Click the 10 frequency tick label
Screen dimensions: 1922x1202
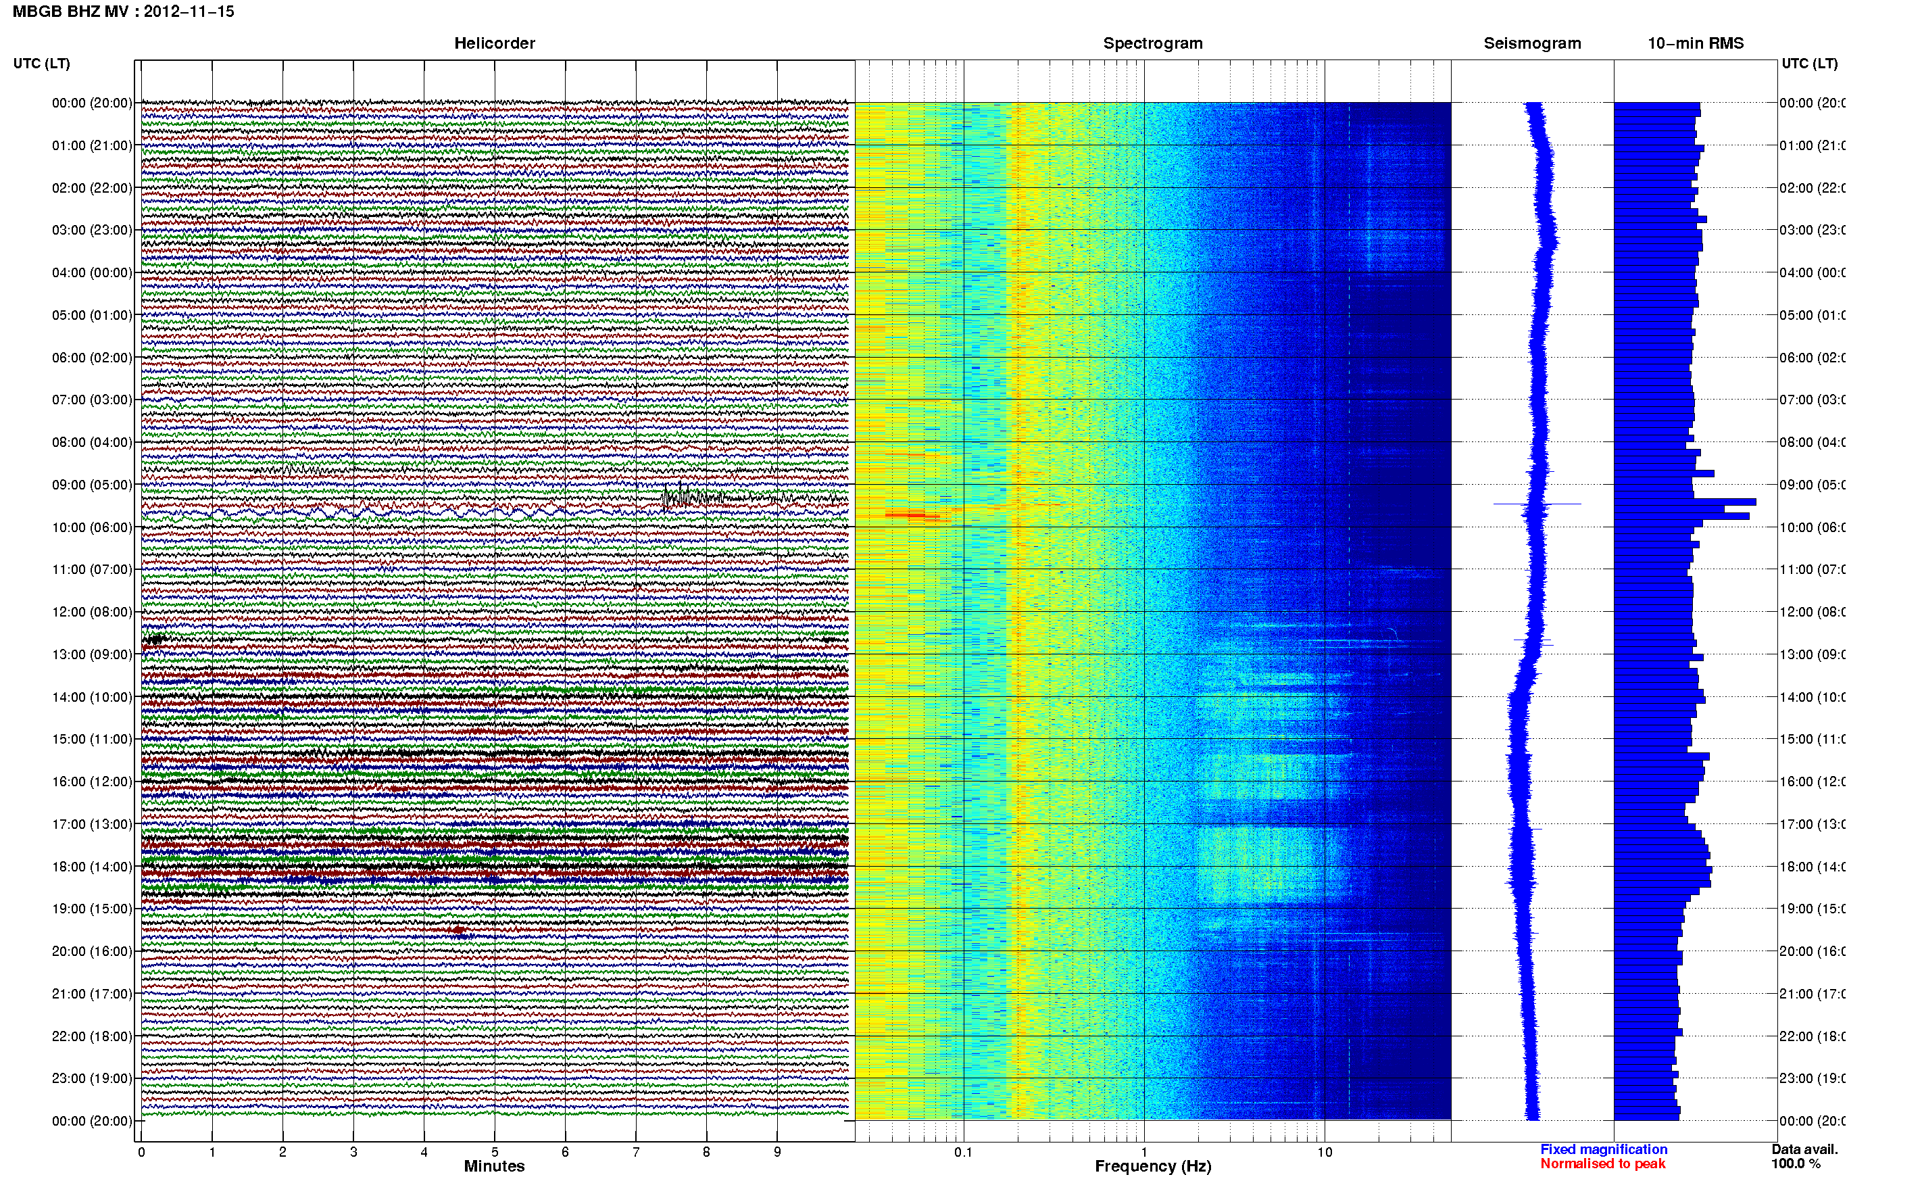point(1325,1152)
